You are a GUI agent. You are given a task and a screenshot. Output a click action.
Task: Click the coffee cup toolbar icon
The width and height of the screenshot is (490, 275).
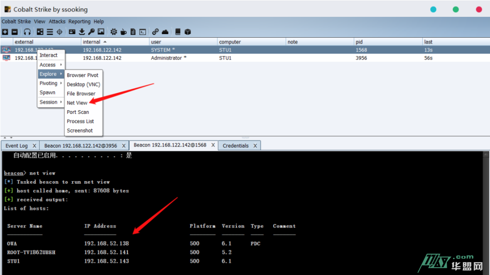click(x=123, y=32)
